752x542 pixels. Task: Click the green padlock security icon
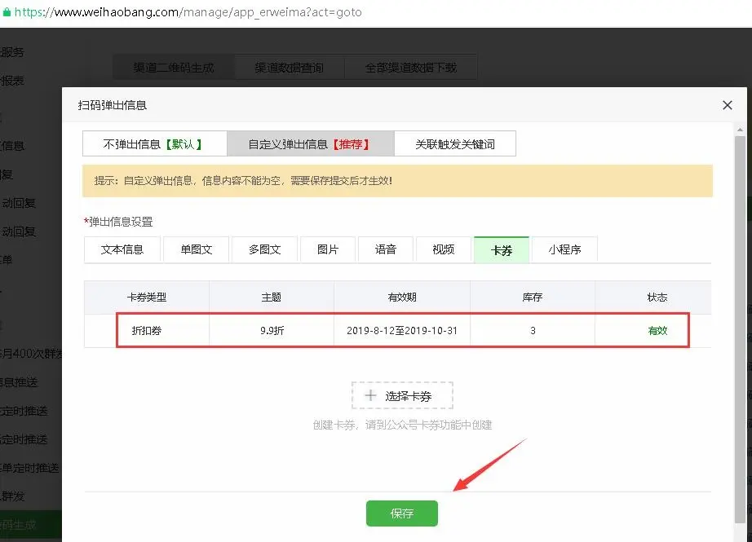(7, 12)
